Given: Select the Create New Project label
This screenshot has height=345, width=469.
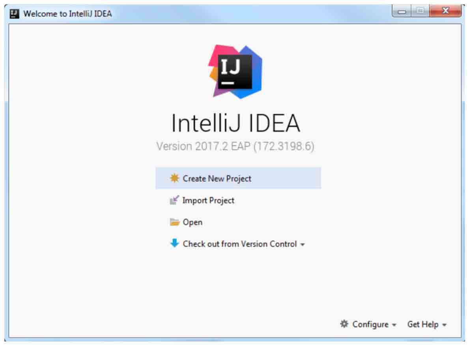Looking at the screenshot, I should tap(217, 179).
